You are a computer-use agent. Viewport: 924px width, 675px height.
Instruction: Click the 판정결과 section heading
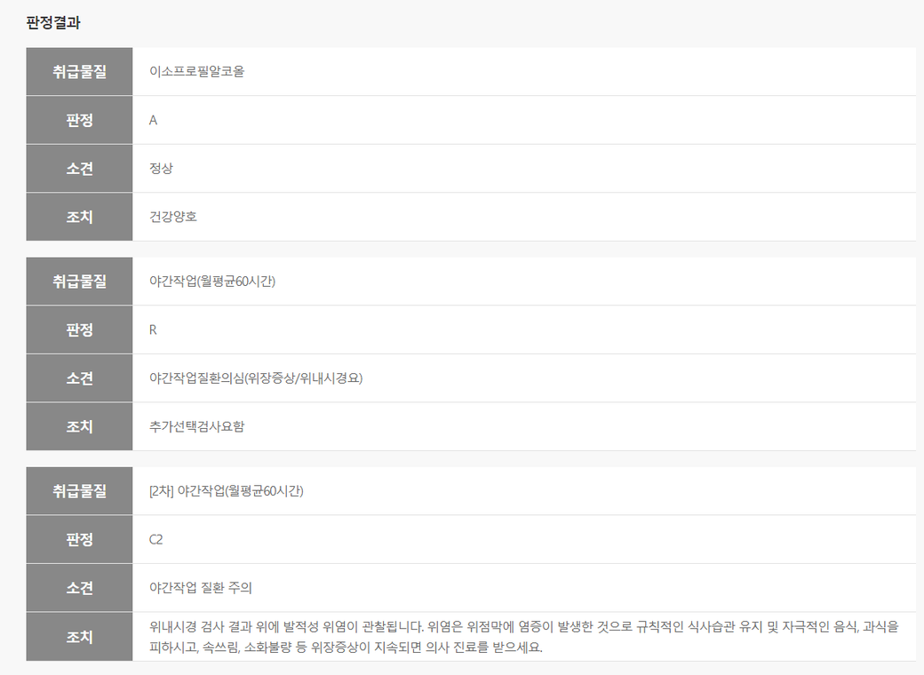pos(53,23)
